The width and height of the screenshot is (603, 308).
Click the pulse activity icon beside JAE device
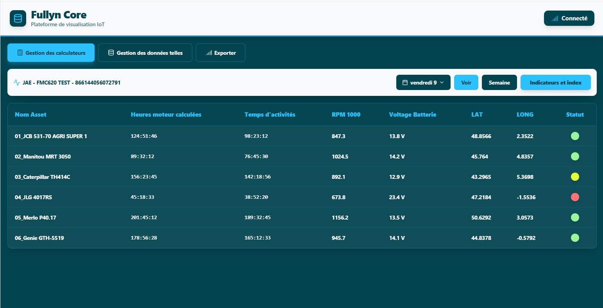(x=17, y=83)
